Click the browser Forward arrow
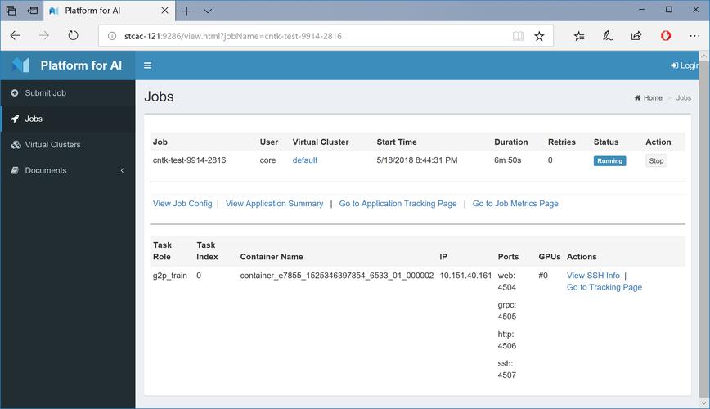The width and height of the screenshot is (710, 409). [44, 36]
